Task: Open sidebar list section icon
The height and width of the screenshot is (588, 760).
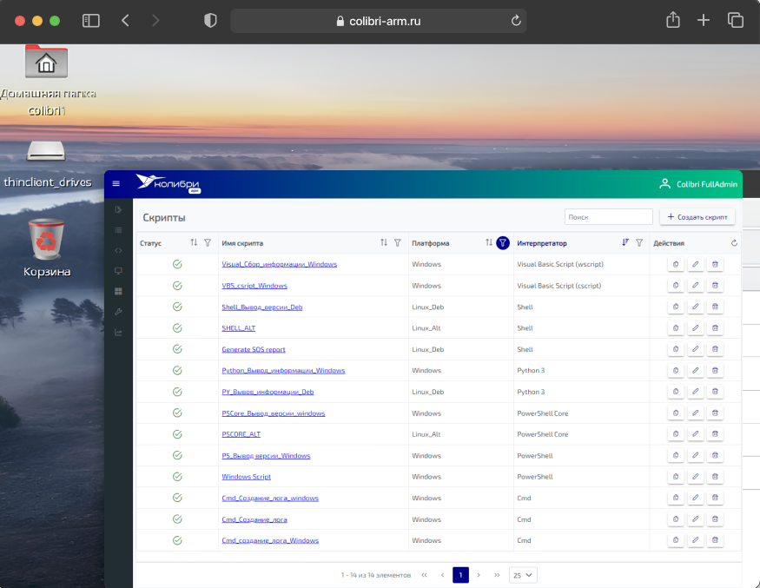Action: 118,230
